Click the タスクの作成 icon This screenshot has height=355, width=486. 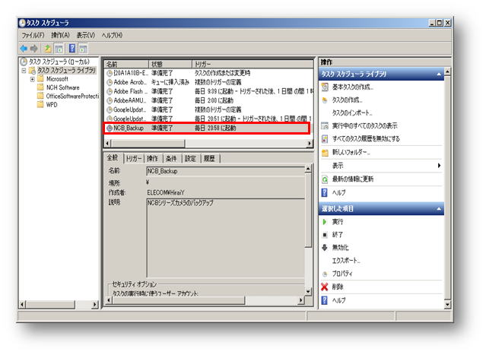tap(325, 100)
